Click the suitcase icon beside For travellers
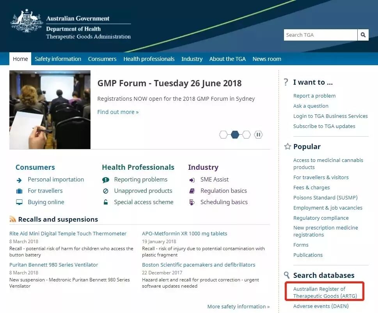Image resolution: width=378 pixels, height=313 pixels. point(19,191)
